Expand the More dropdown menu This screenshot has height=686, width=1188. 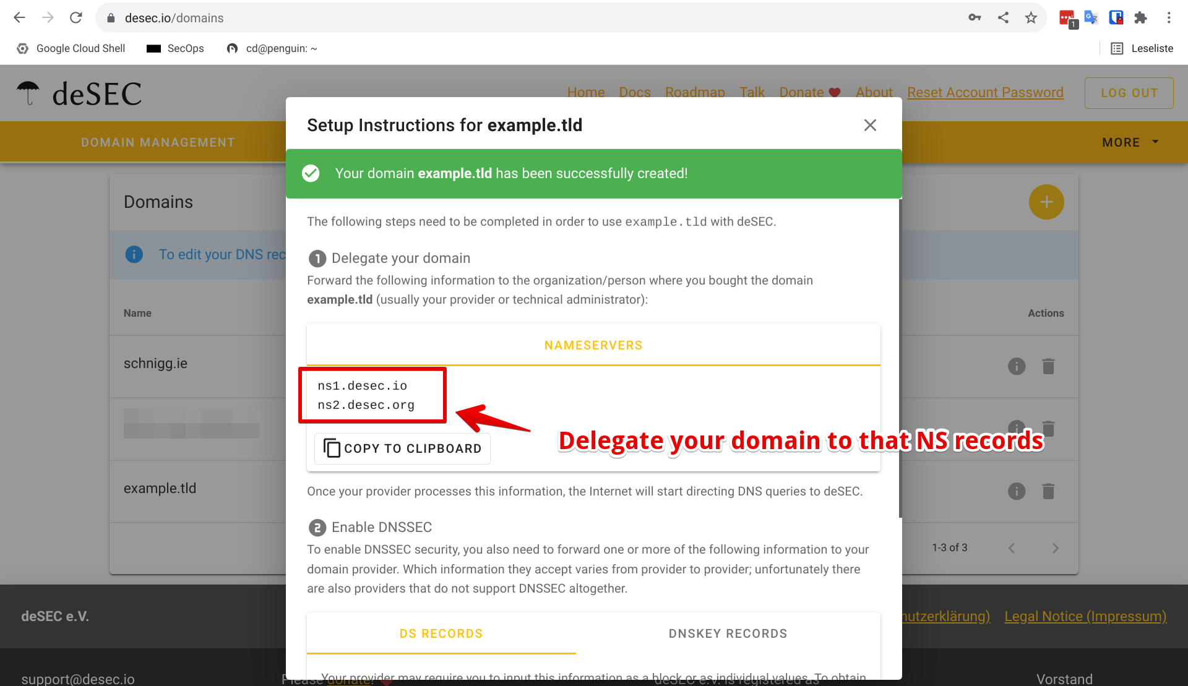1130,142
